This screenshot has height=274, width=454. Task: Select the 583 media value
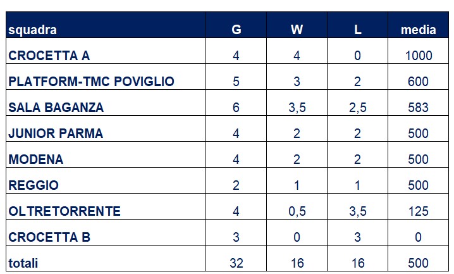point(419,108)
